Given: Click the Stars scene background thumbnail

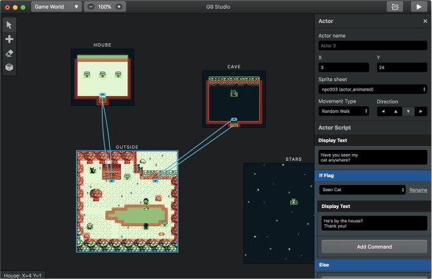Looking at the screenshot, I should pyautogui.click(x=279, y=213).
